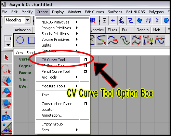Screen dimensions: 171x136
Task: Choose Empty Group menu item
Action: tap(52, 124)
